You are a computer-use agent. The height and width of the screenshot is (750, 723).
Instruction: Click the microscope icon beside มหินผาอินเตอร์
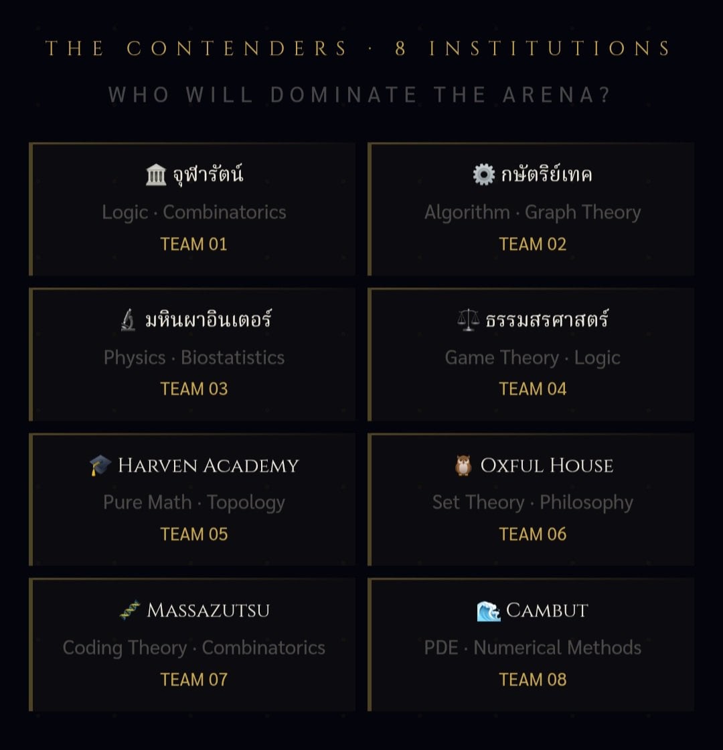tap(128, 320)
